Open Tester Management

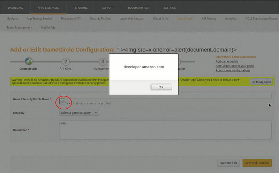click(x=20, y=27)
